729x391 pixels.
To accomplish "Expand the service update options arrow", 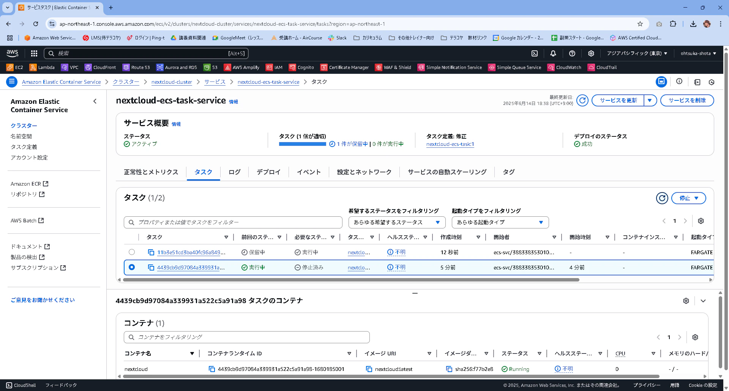I will 650,100.
